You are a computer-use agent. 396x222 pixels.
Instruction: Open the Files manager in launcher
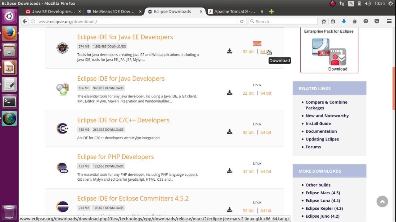pos(9,50)
